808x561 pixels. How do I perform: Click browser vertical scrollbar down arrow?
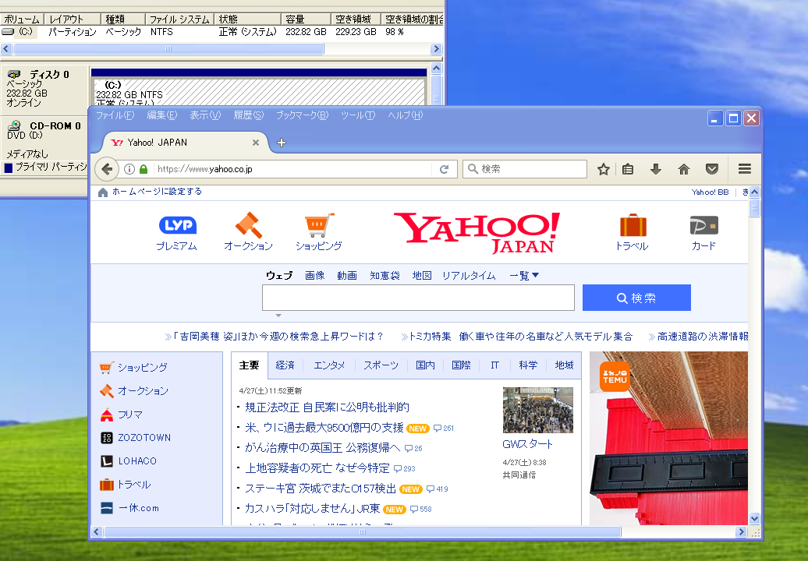tap(754, 519)
